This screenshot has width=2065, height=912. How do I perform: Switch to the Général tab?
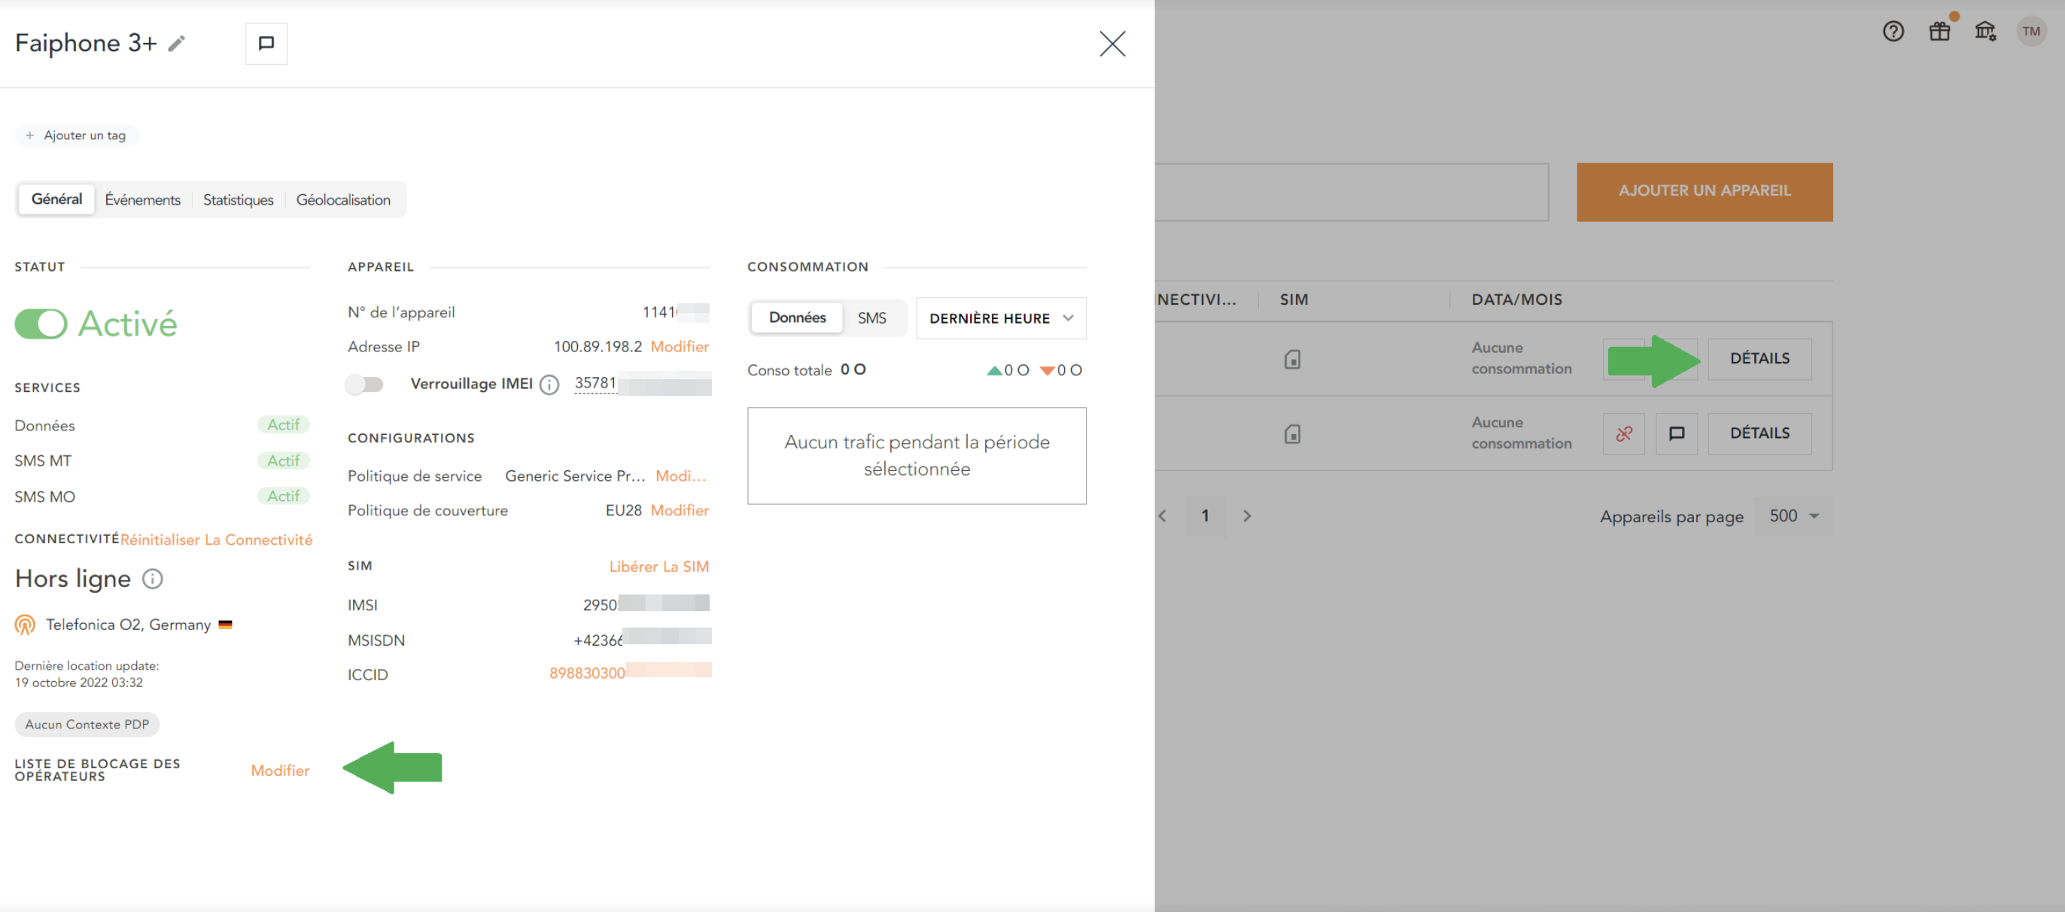pos(57,199)
